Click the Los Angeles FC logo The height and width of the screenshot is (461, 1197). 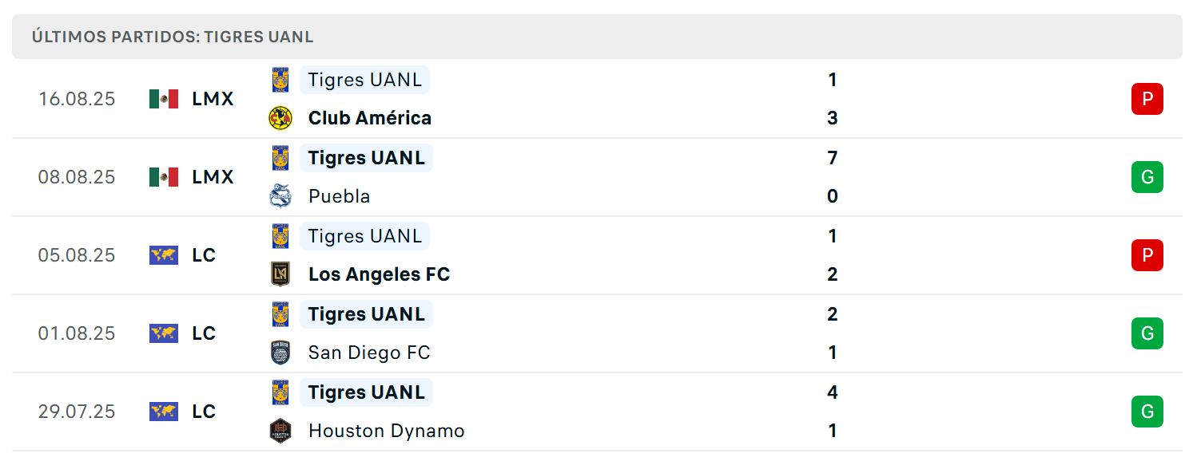[x=280, y=274]
